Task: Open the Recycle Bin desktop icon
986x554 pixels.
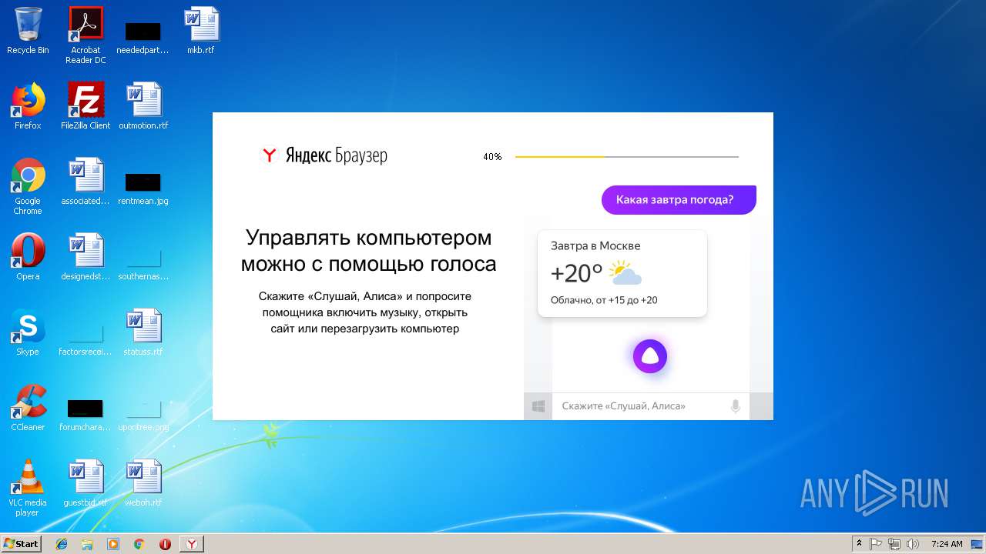Action: pos(28,31)
